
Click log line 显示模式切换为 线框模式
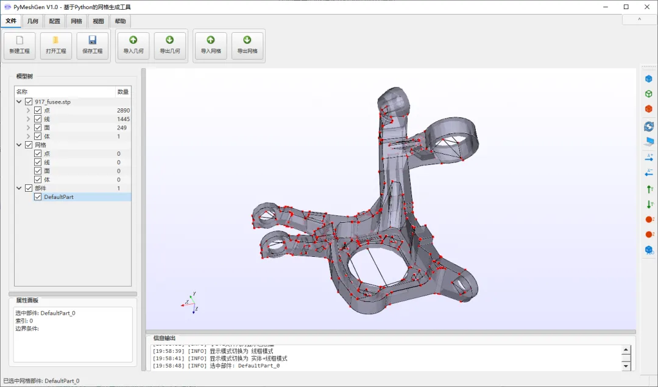point(213,351)
